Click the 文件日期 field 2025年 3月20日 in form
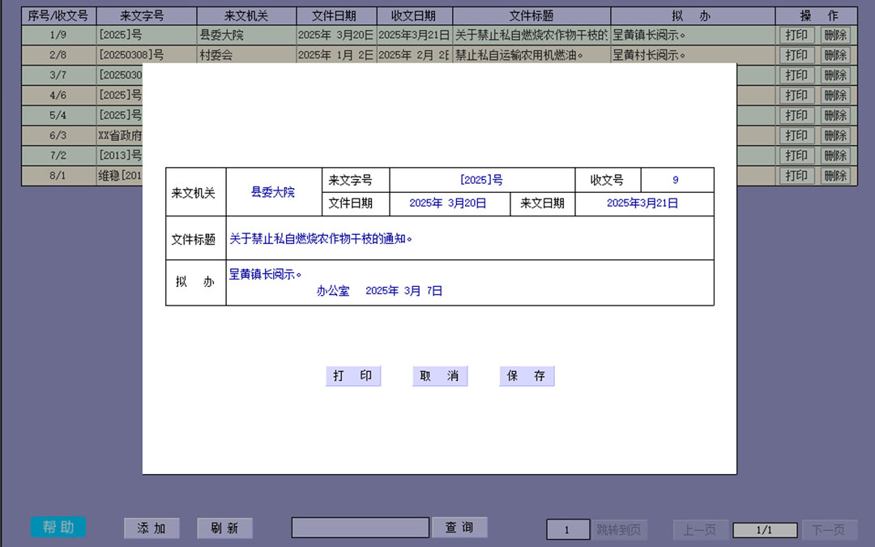Image resolution: width=875 pixels, height=547 pixels. click(448, 204)
